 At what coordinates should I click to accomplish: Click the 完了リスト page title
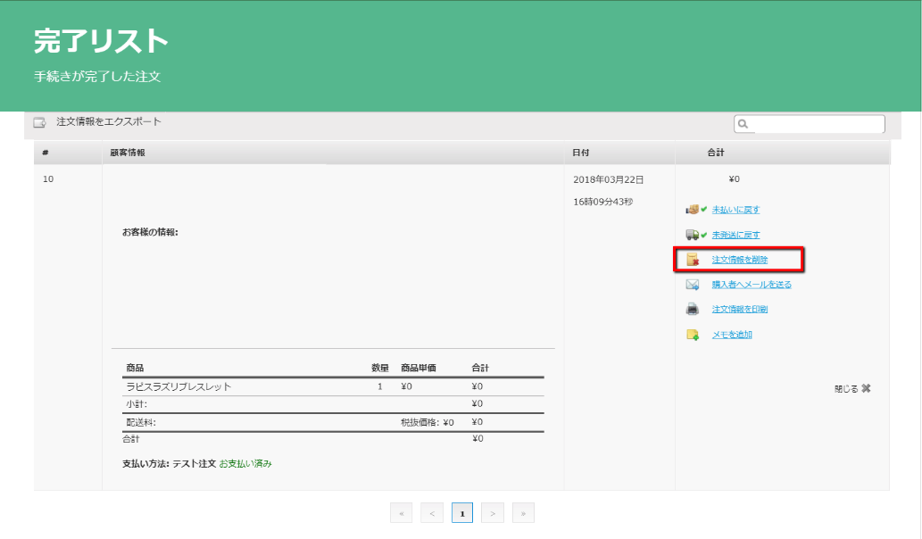[x=101, y=41]
